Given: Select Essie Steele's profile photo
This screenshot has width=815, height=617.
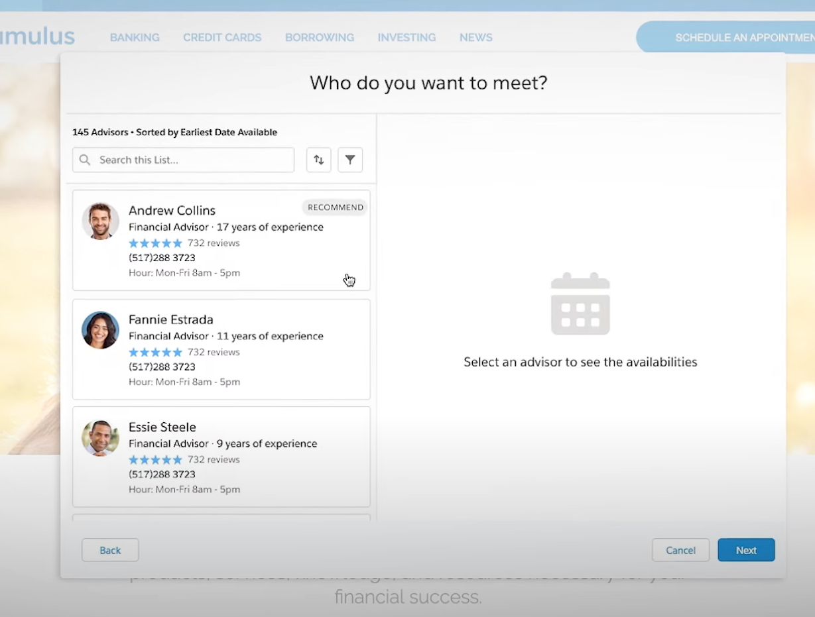Looking at the screenshot, I should (x=100, y=438).
